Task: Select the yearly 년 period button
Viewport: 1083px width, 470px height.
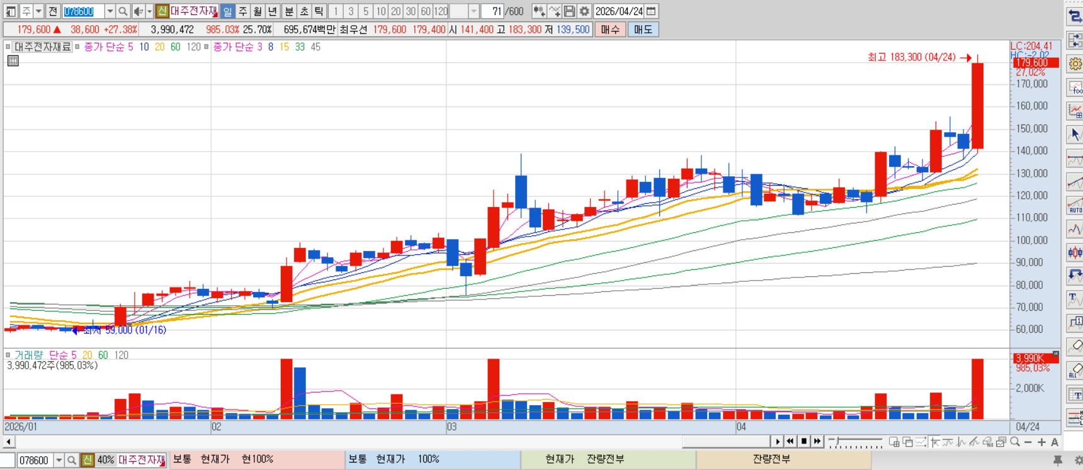Action: (273, 11)
